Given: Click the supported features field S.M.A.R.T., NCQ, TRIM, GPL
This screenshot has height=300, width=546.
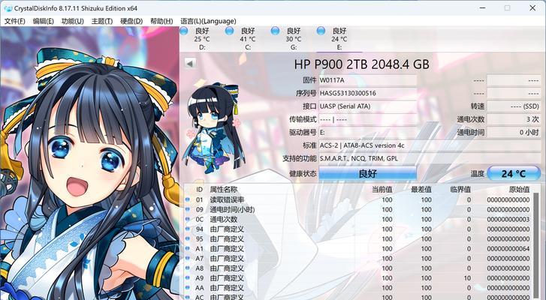Looking at the screenshot, I should 430,158.
